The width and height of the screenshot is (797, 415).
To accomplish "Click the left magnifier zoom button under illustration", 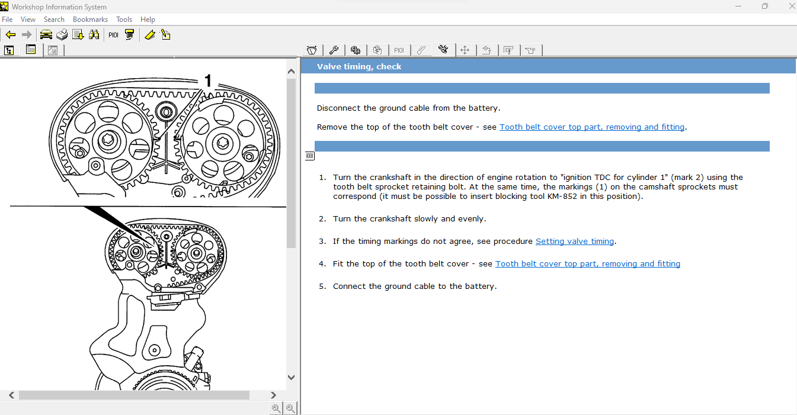I will click(276, 408).
